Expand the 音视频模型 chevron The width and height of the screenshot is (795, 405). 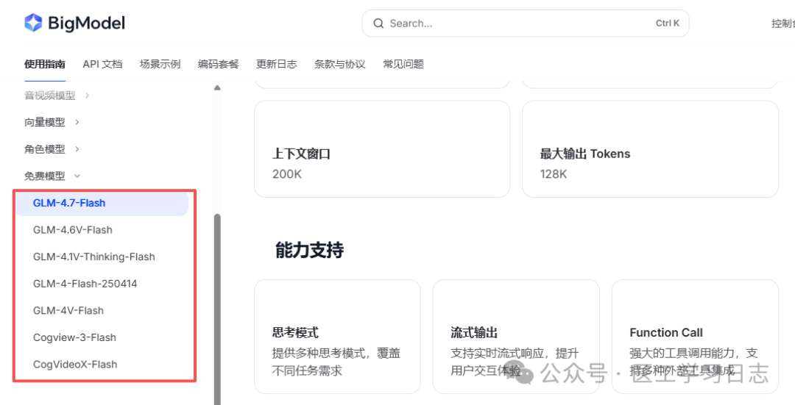(x=87, y=95)
